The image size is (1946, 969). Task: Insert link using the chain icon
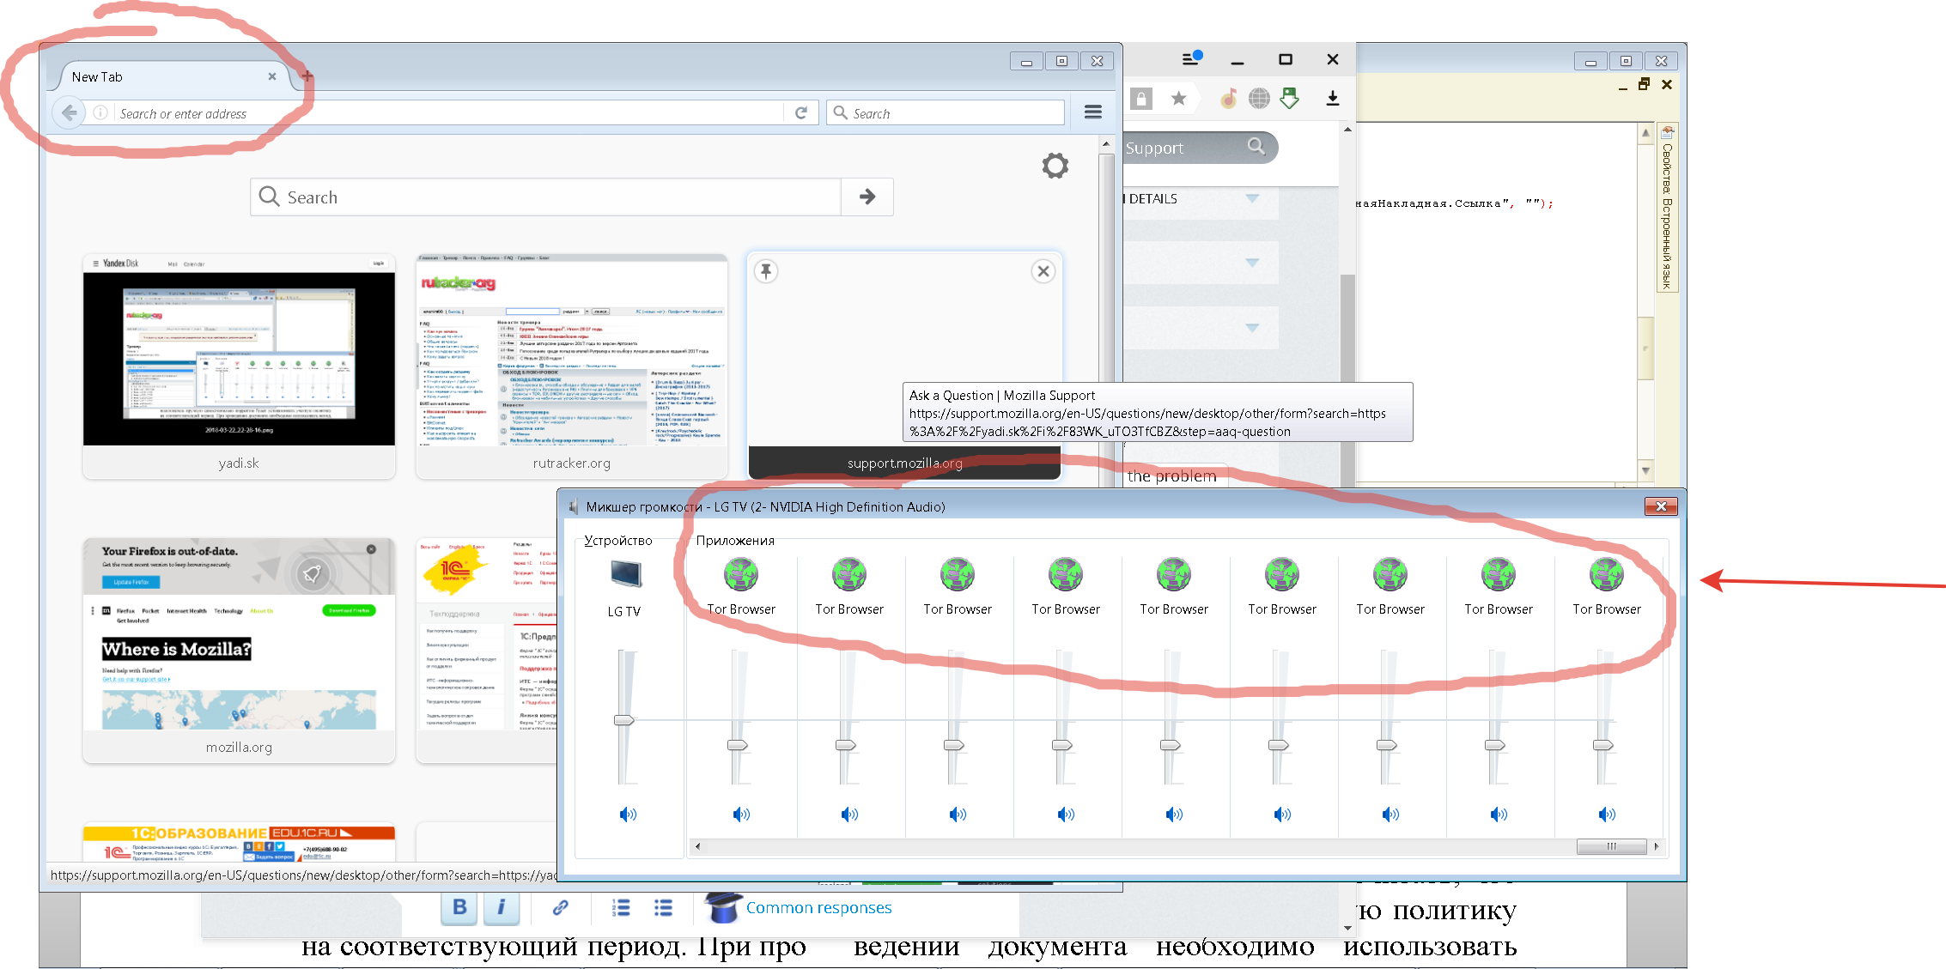click(x=560, y=907)
